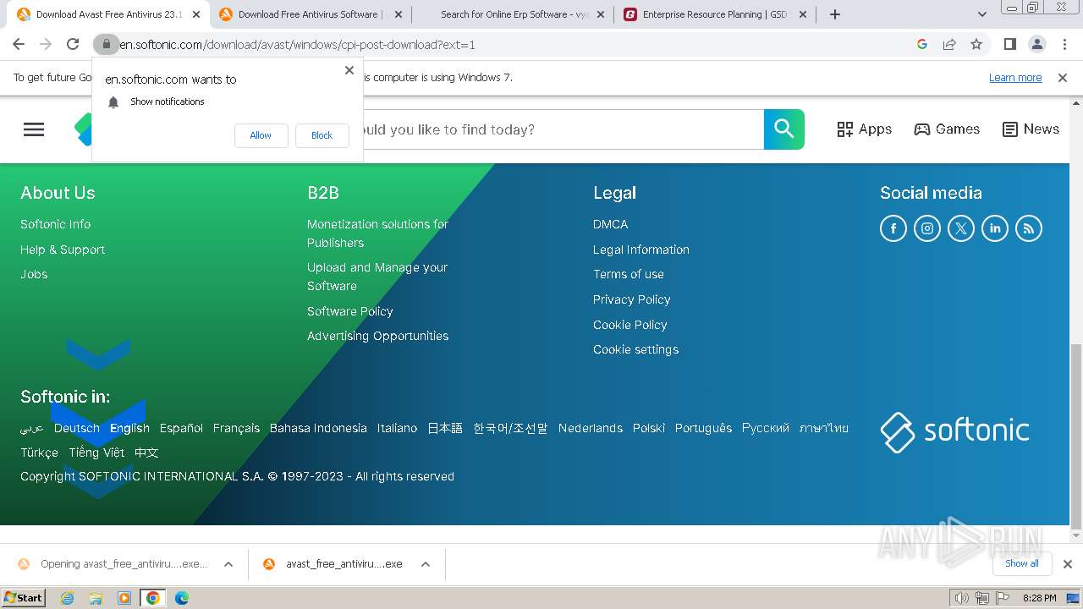Open the Games section
Image resolution: width=1083 pixels, height=609 pixels.
pyautogui.click(x=947, y=129)
